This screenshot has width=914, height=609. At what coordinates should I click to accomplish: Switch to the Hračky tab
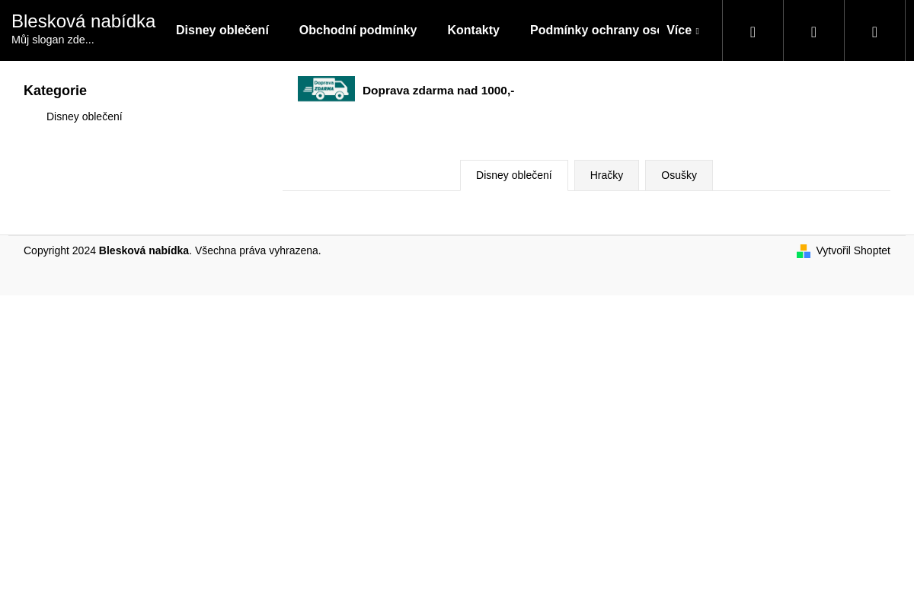pos(606,175)
